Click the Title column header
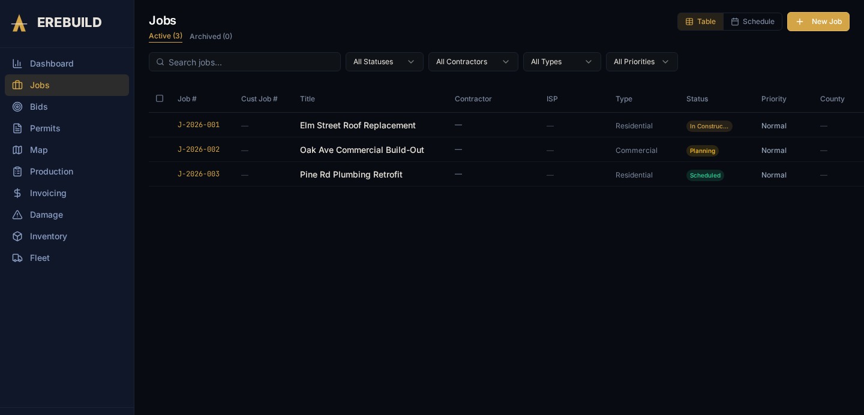 pyautogui.click(x=307, y=99)
